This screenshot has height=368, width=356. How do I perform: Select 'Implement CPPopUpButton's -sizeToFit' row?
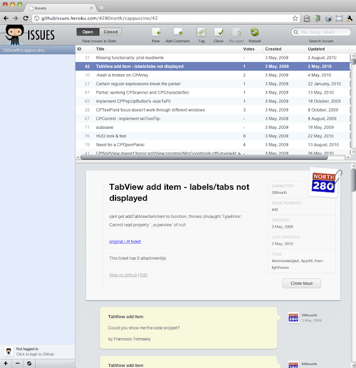213,101
